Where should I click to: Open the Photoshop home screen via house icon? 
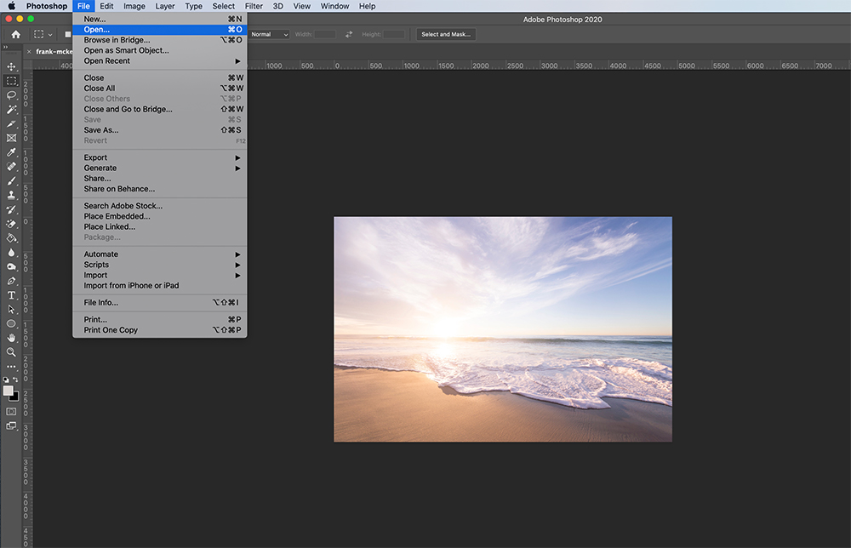point(14,34)
